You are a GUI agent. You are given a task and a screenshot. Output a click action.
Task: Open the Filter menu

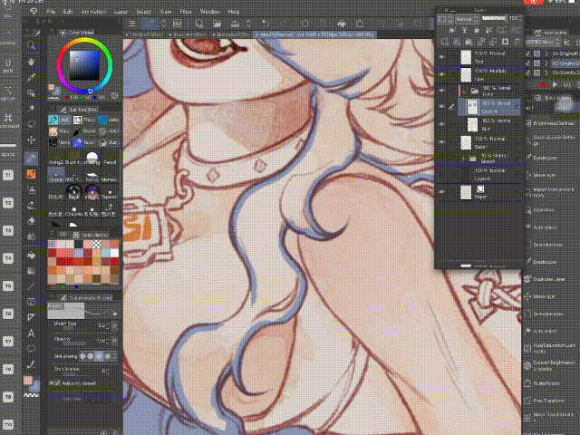185,12
